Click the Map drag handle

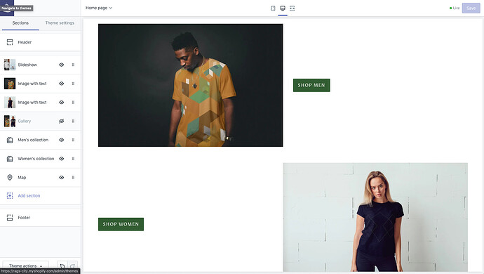point(73,178)
